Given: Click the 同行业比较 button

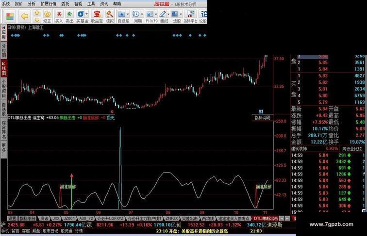Looking at the screenshot, I should coord(352,149).
